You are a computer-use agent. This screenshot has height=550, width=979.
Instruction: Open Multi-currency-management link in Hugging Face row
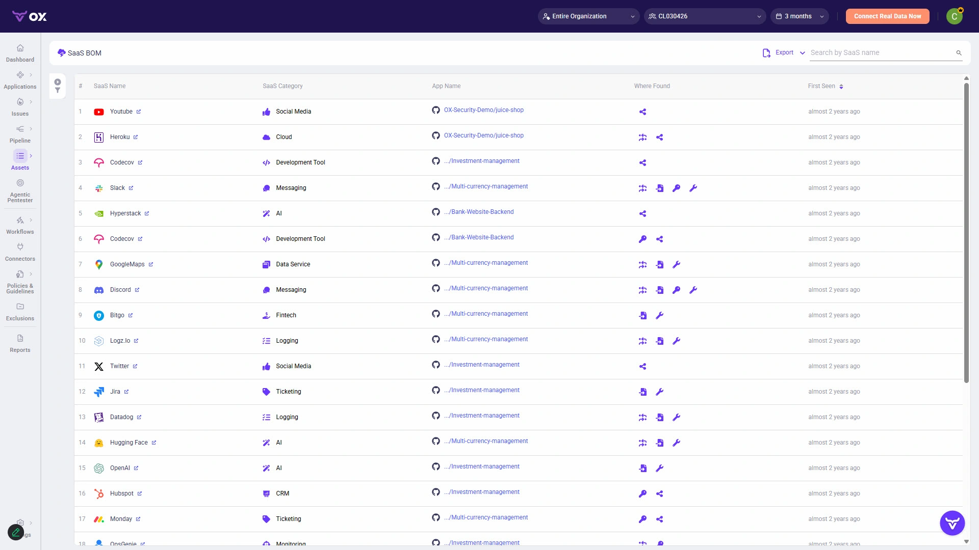[486, 441]
